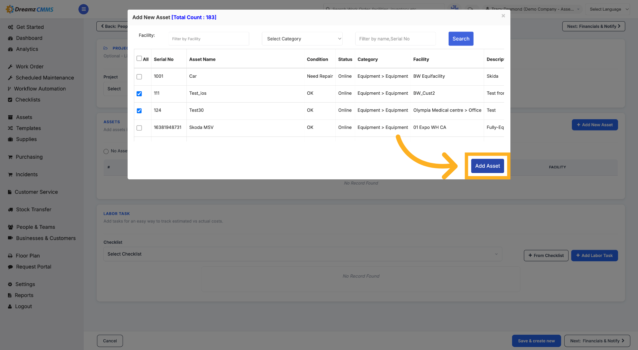This screenshot has height=350, width=638.
Task: Click the Filter by name, Serial No field
Action: pos(395,39)
